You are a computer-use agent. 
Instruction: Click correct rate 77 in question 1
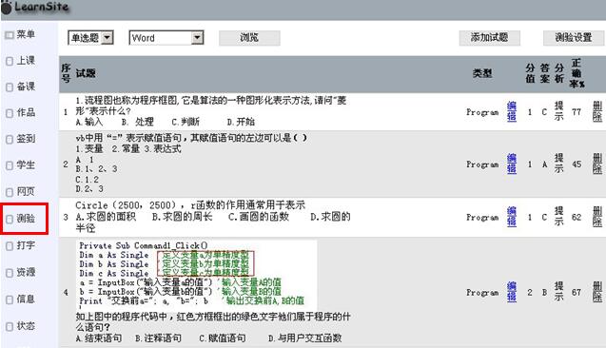coord(577,112)
